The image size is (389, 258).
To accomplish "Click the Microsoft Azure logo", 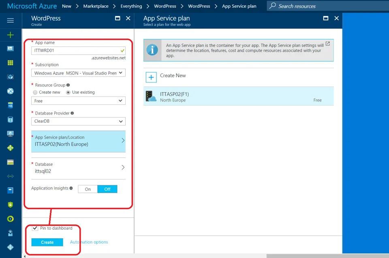I will coord(32,6).
